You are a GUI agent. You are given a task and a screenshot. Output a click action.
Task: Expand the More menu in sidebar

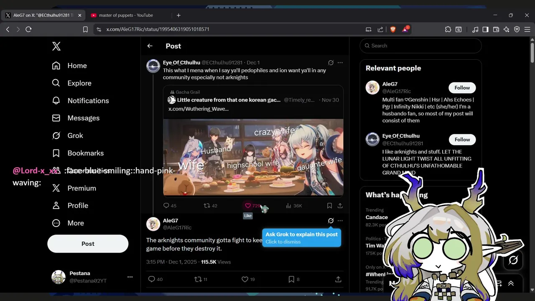68,223
